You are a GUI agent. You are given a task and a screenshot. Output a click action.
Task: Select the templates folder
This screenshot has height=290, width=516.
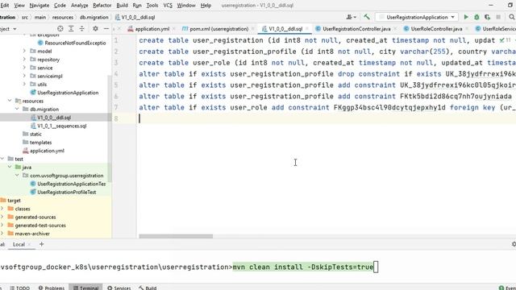[x=37, y=143]
